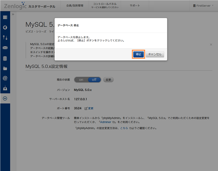218x171 pixels.
Task: Open the envelope mail sidebar icon
Action: 5,48
